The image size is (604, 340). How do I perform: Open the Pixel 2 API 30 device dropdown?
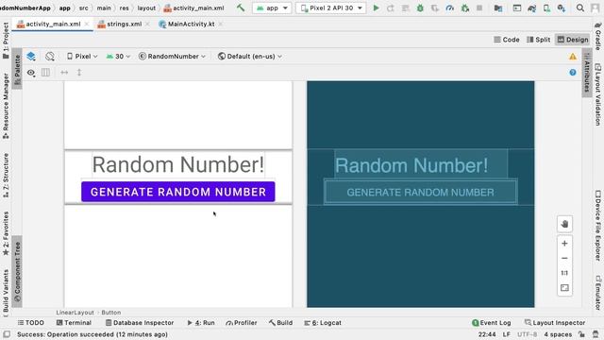click(331, 8)
